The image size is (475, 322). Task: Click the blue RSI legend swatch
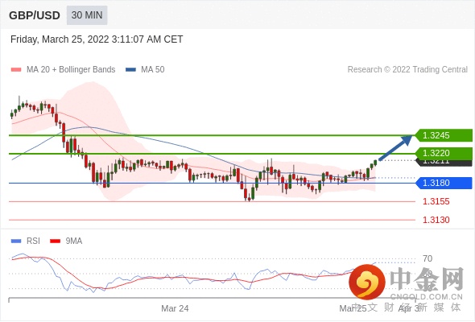coord(16,242)
